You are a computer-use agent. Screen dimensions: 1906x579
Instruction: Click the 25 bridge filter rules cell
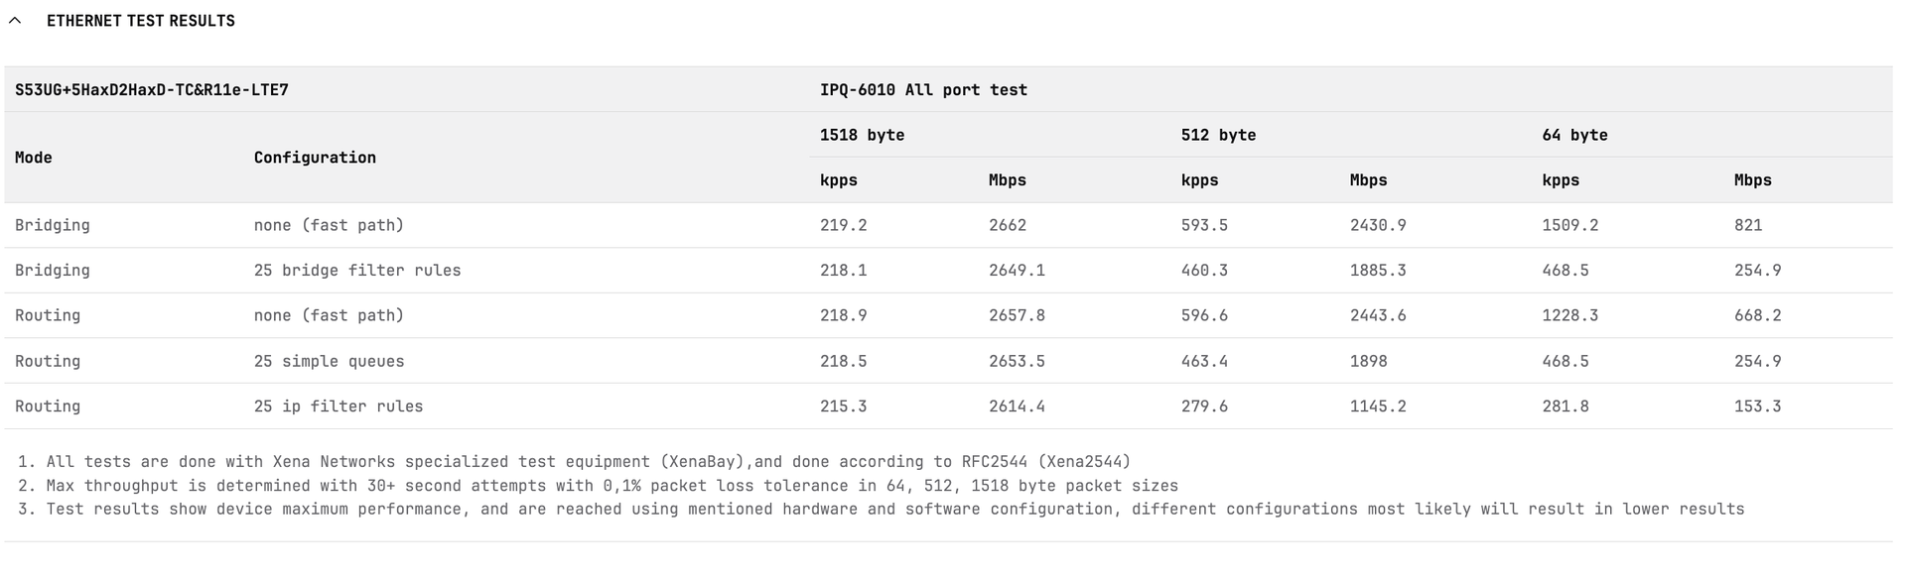(x=357, y=271)
